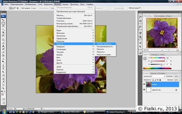The height and width of the screenshot is (114, 182).
Task: Hide the Слой 1 layer eye
Action: point(144,84)
